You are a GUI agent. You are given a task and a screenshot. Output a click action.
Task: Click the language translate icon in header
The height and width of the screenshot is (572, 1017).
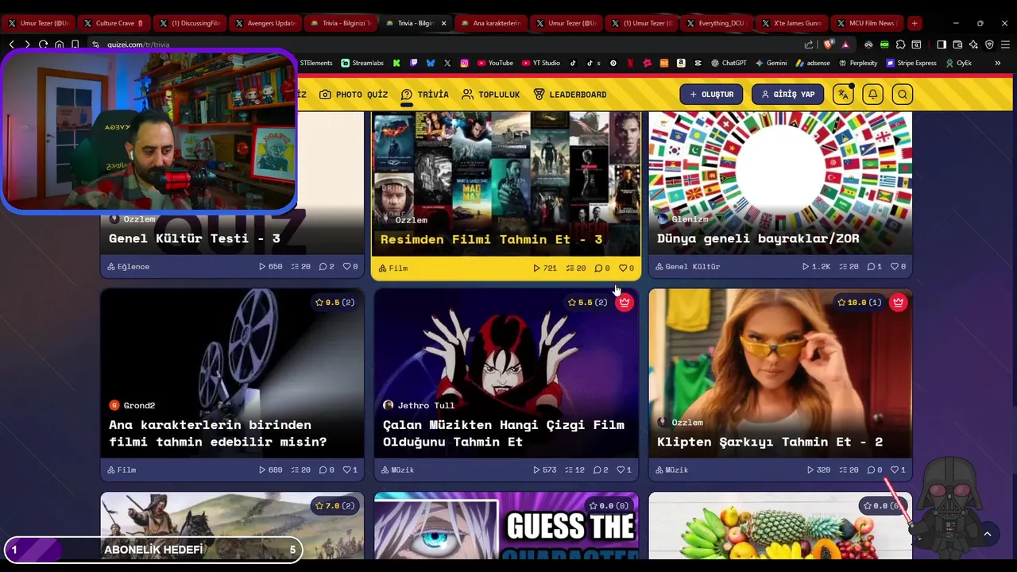843,95
